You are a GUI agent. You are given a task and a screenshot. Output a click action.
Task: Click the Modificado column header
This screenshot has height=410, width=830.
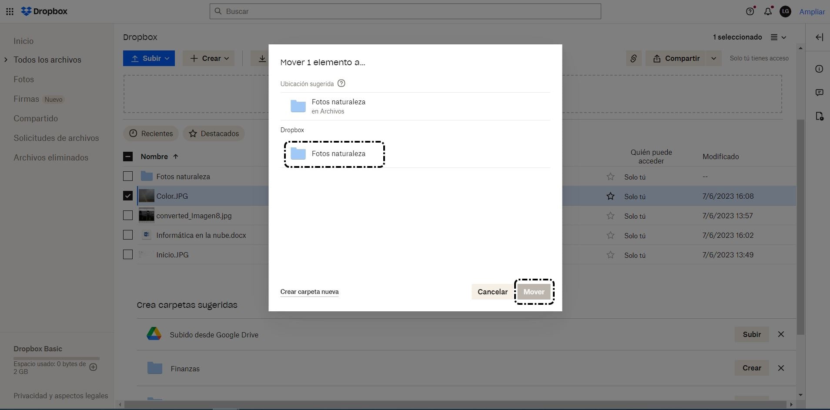[x=720, y=157]
